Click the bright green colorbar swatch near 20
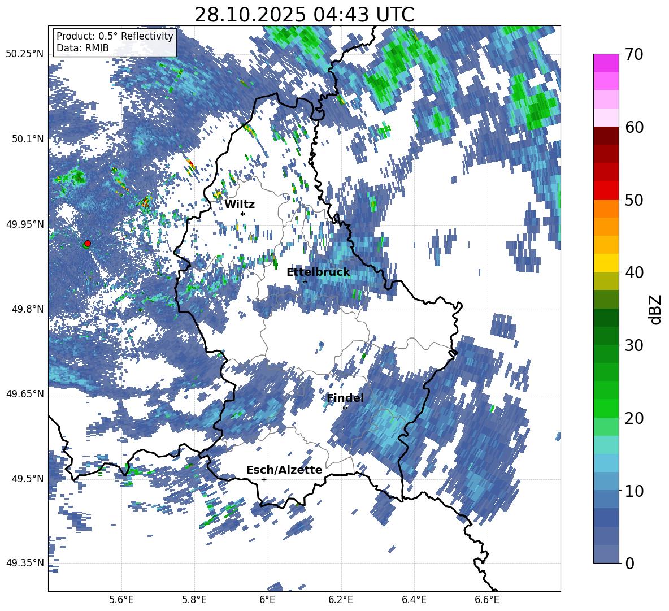This screenshot has height=611, width=669. point(606,408)
